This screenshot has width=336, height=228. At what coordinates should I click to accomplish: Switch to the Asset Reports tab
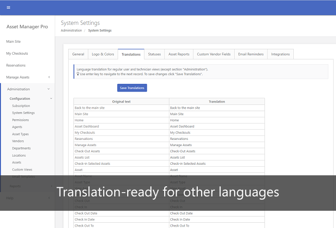tap(179, 54)
